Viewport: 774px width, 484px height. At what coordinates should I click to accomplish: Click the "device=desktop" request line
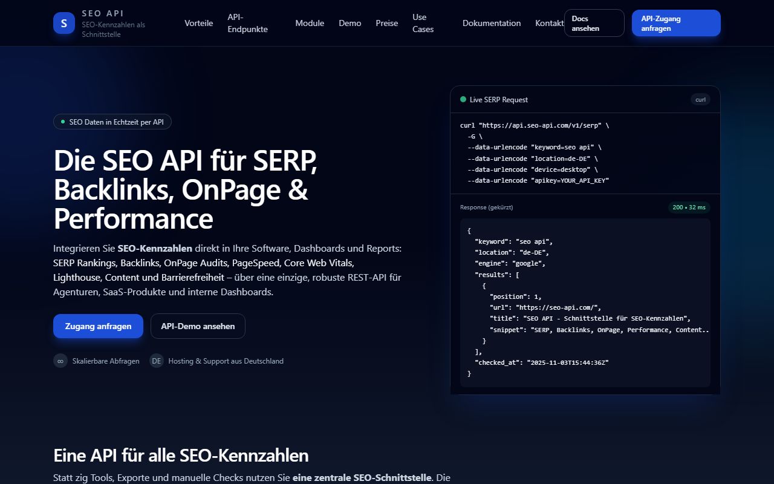[x=533, y=169]
